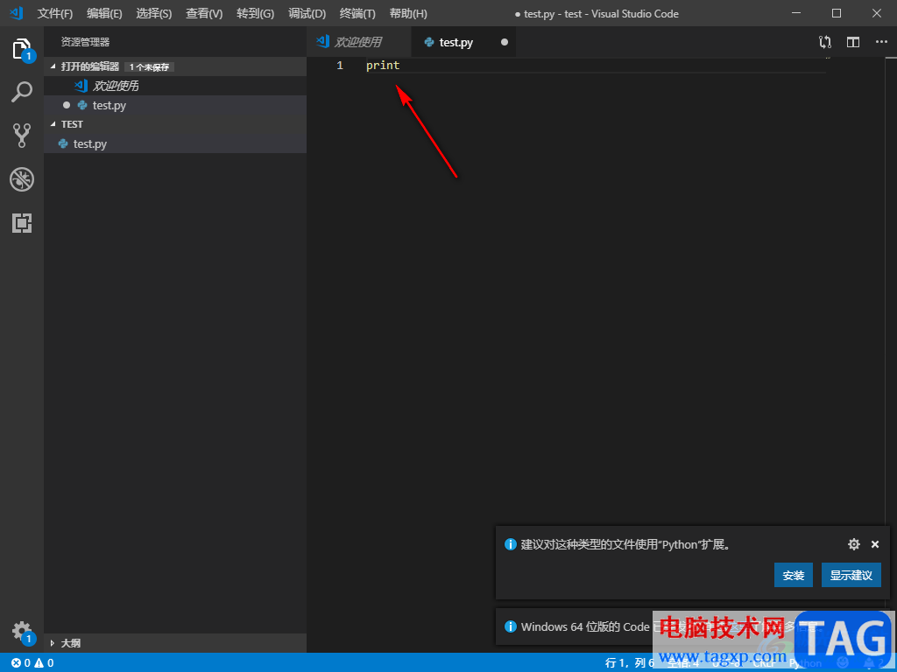Click the errors and warnings status indicator

(x=32, y=663)
